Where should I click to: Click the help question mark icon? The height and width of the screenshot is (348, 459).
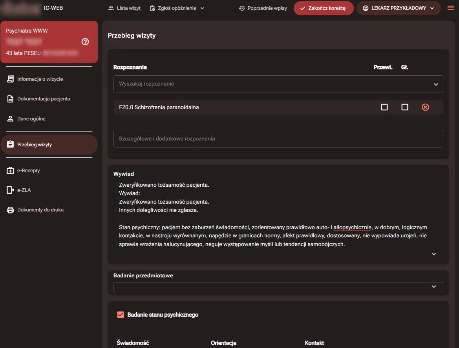point(85,42)
